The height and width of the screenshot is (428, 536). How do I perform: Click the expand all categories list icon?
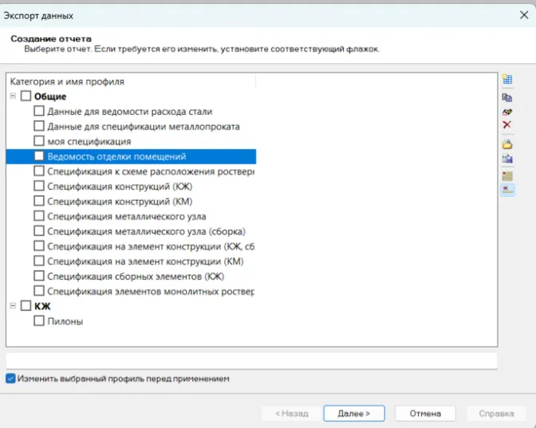(507, 175)
